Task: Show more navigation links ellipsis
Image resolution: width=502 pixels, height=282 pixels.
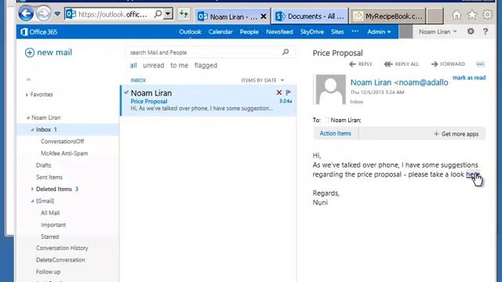Action: (355, 31)
